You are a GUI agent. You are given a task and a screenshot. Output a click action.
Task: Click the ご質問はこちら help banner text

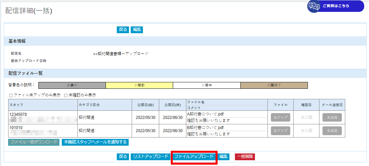tap(336, 6)
